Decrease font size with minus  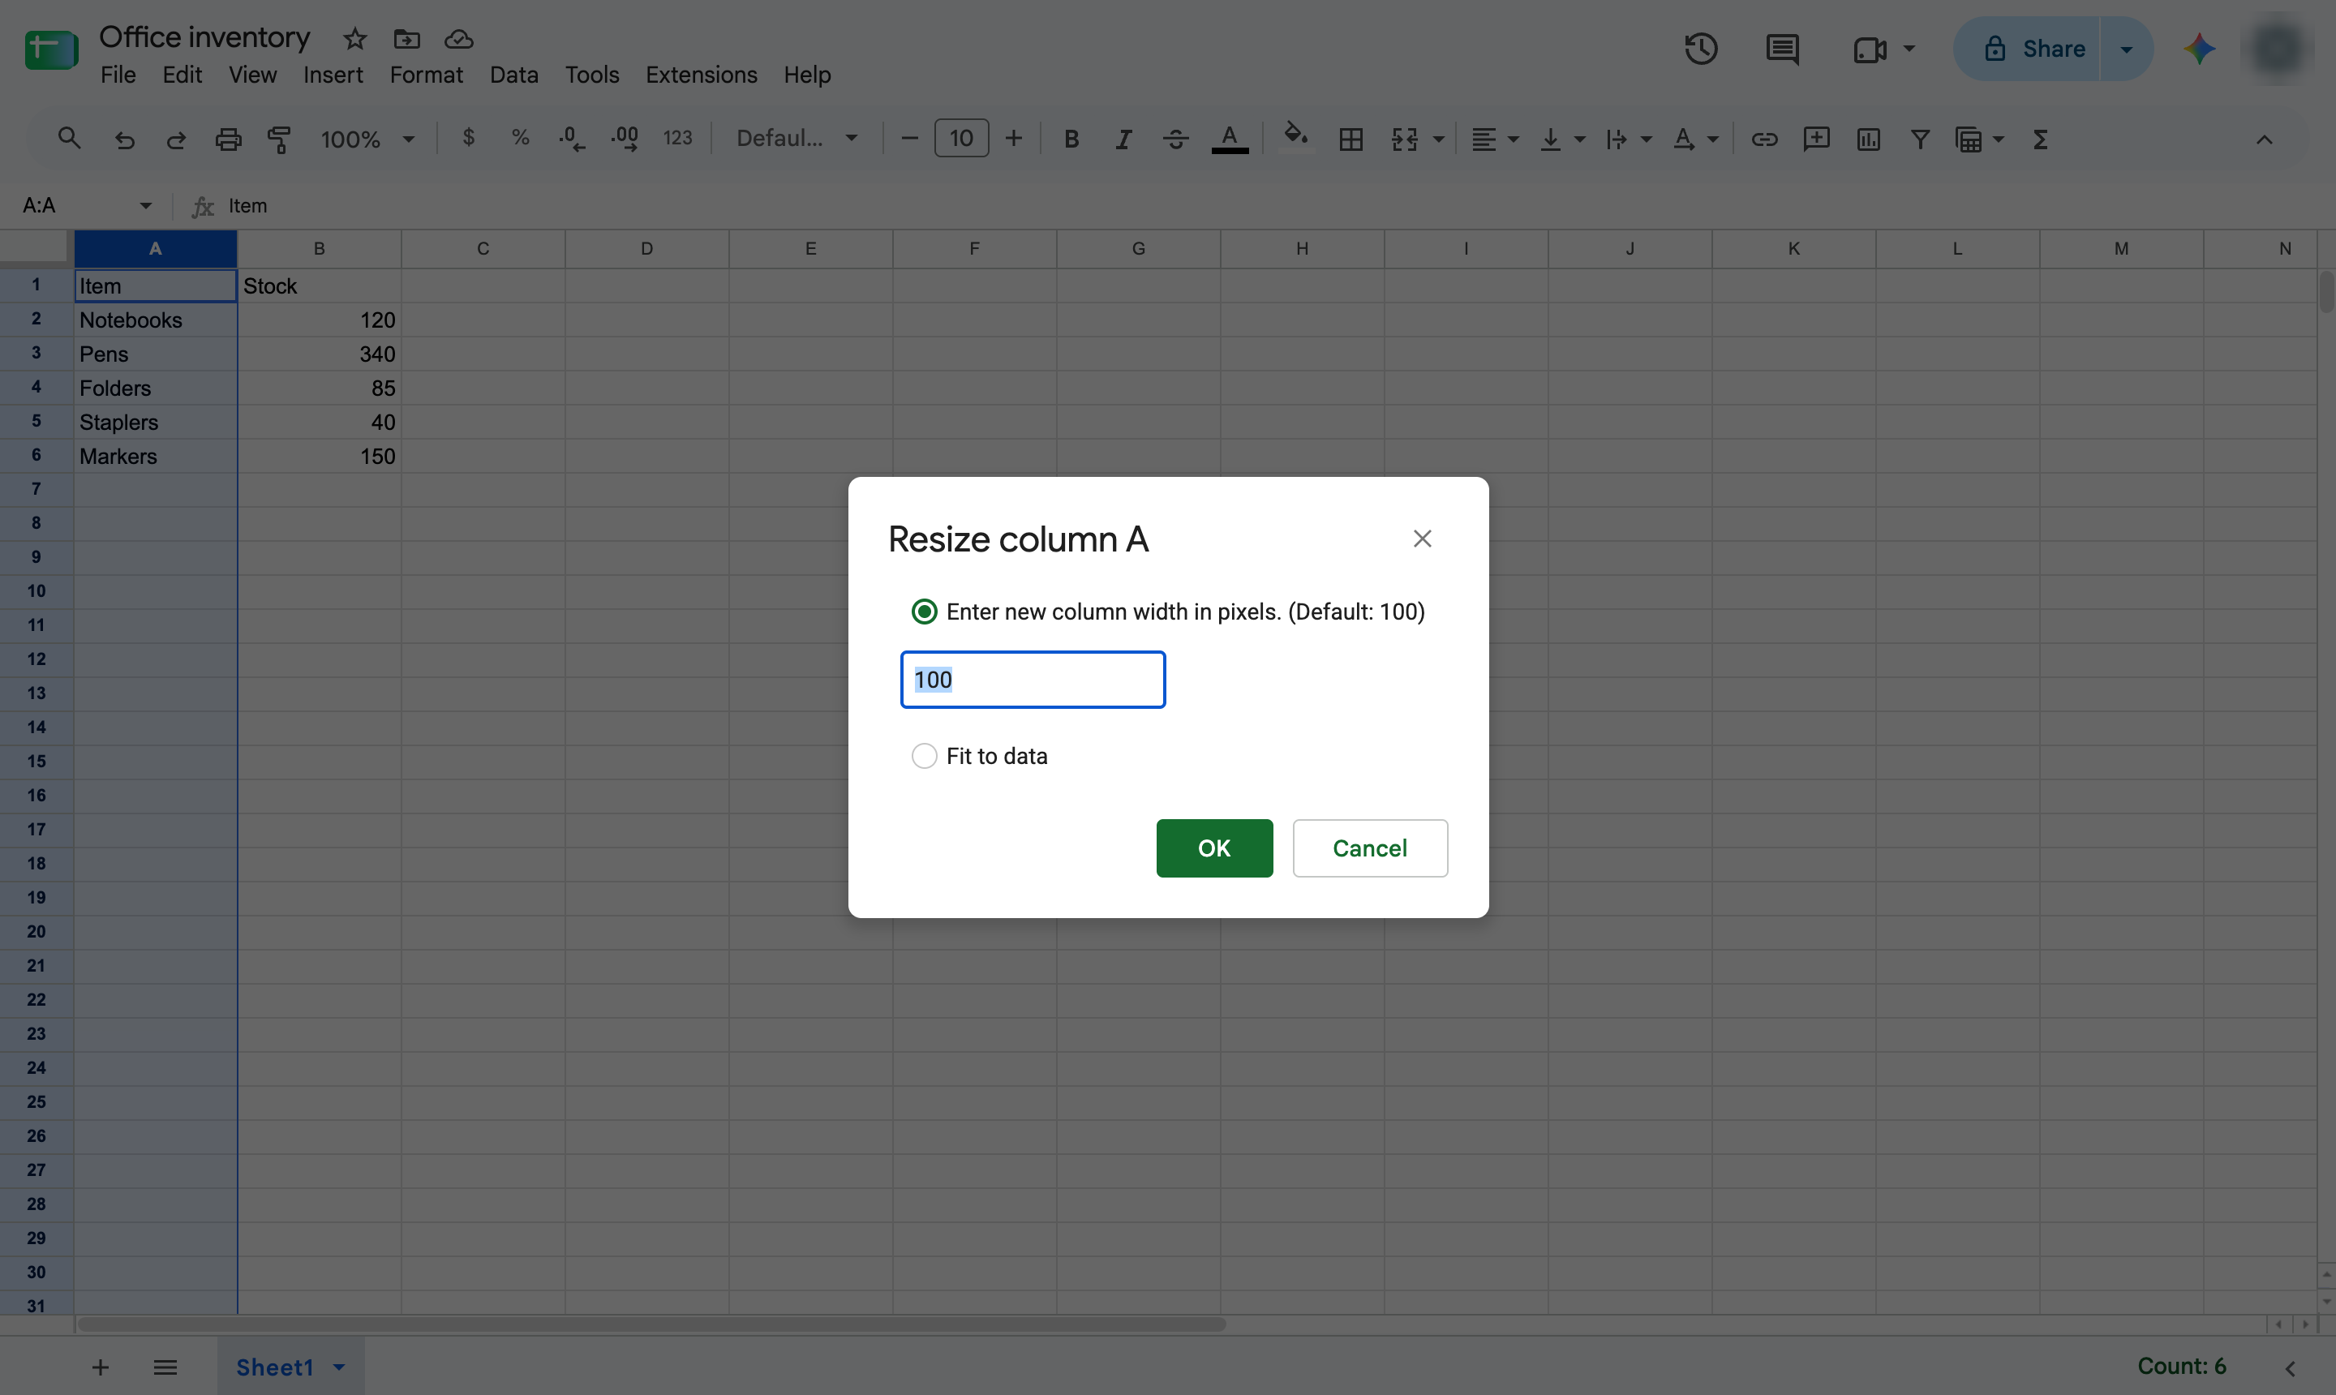coord(909,139)
